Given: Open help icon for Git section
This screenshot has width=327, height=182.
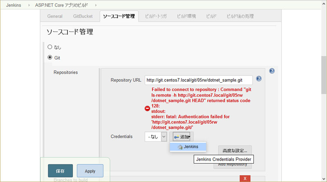Looking at the screenshot, I should tap(272, 71).
